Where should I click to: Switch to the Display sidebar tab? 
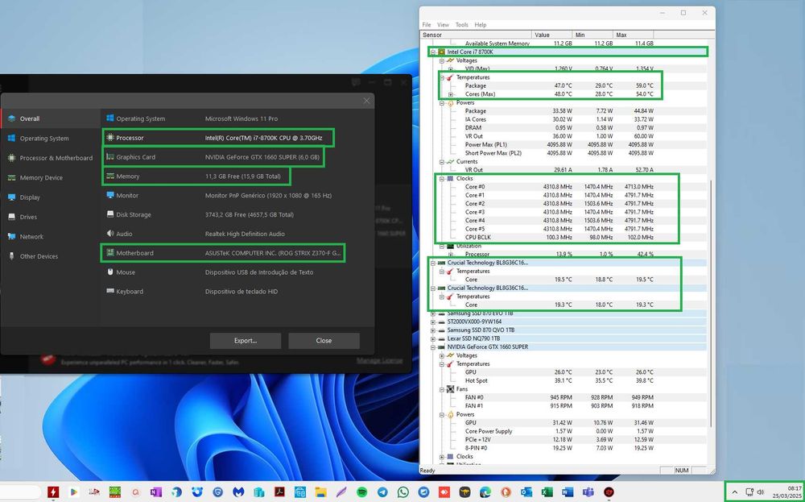[50, 197]
